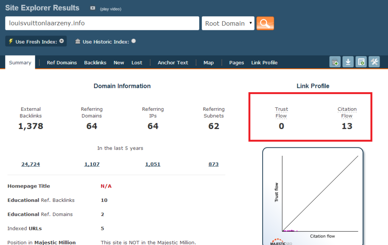
Task: Open the Map tab
Action: 209,62
